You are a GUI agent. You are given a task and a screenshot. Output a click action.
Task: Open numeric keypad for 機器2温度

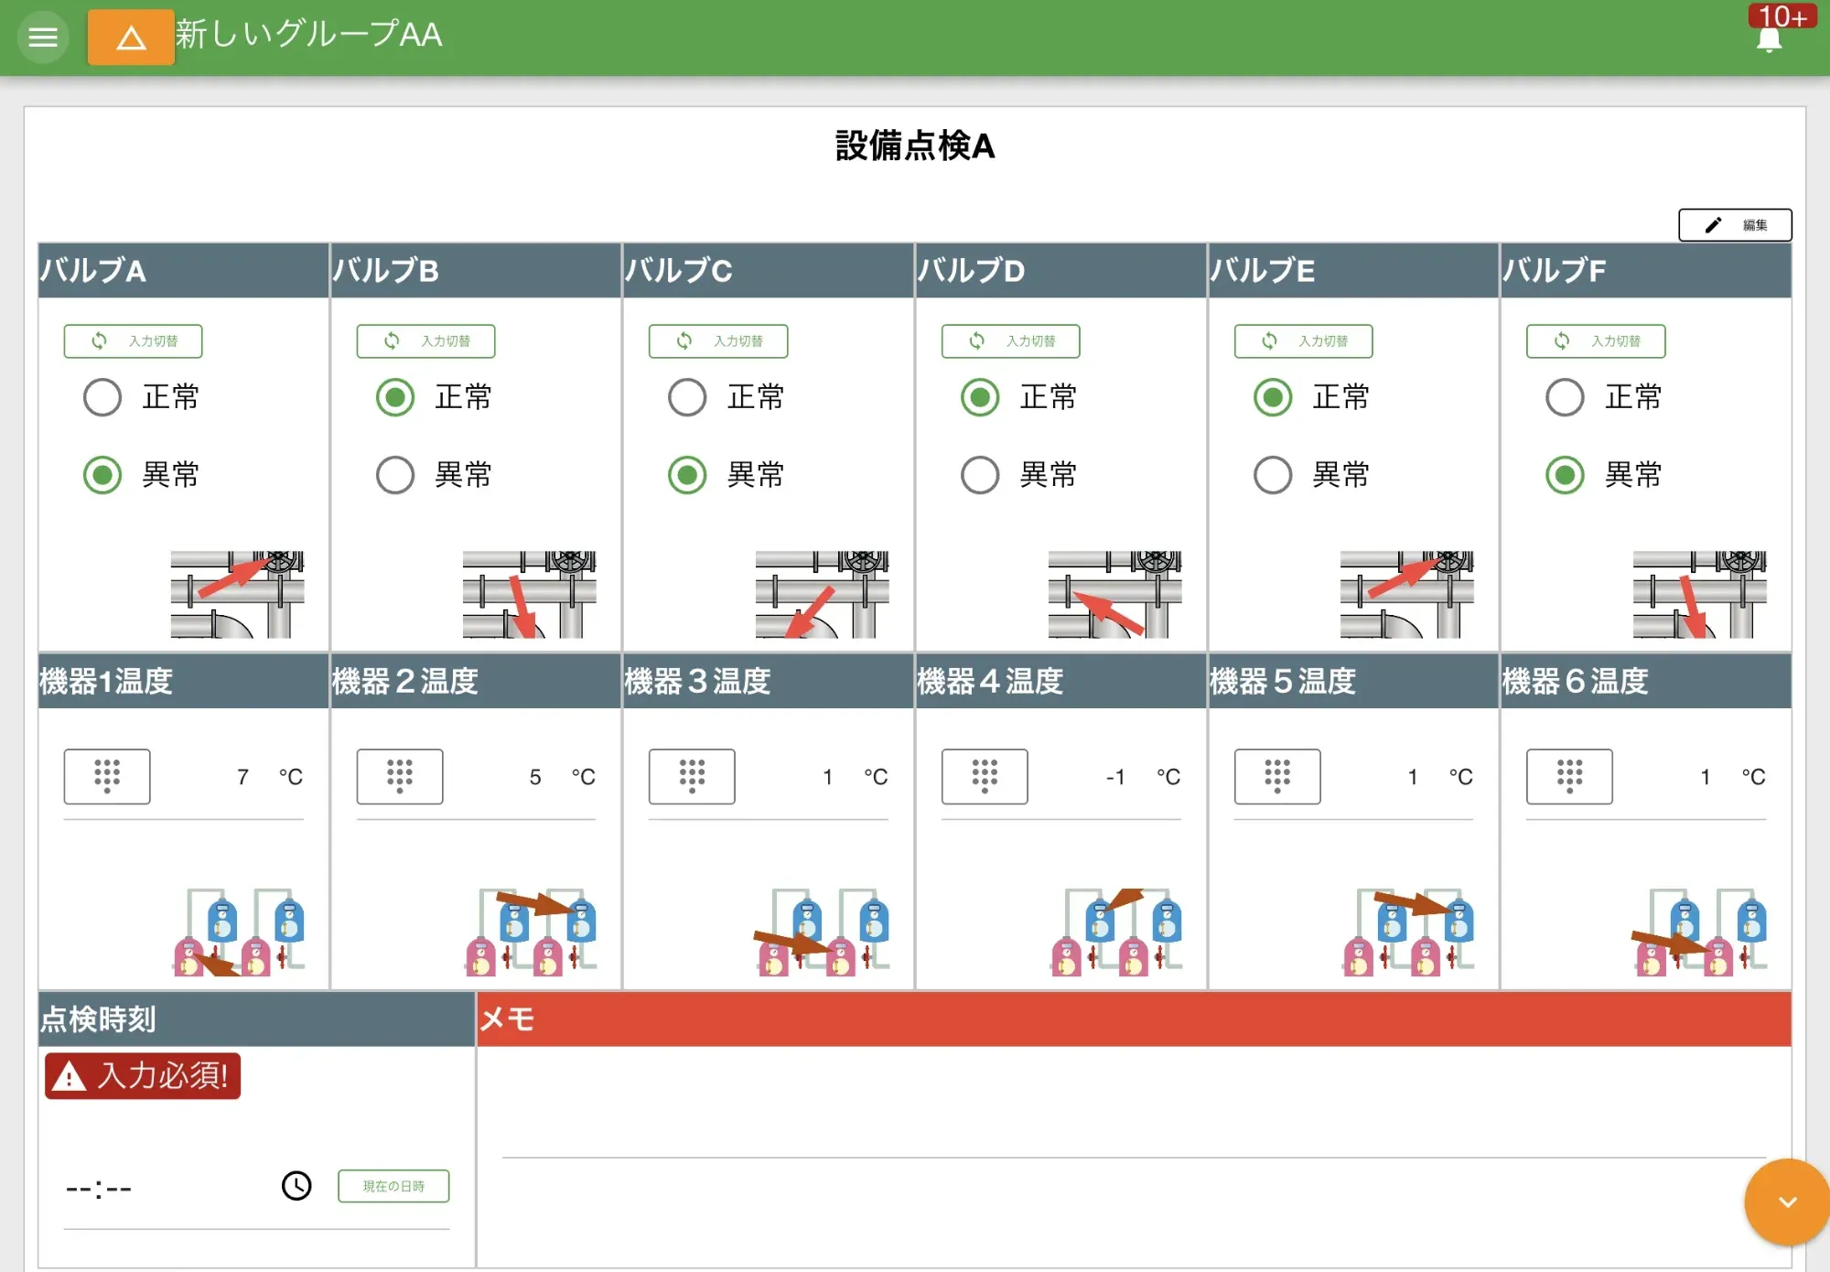(x=400, y=777)
